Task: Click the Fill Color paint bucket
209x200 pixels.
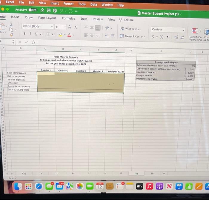Action: click(x=61, y=35)
